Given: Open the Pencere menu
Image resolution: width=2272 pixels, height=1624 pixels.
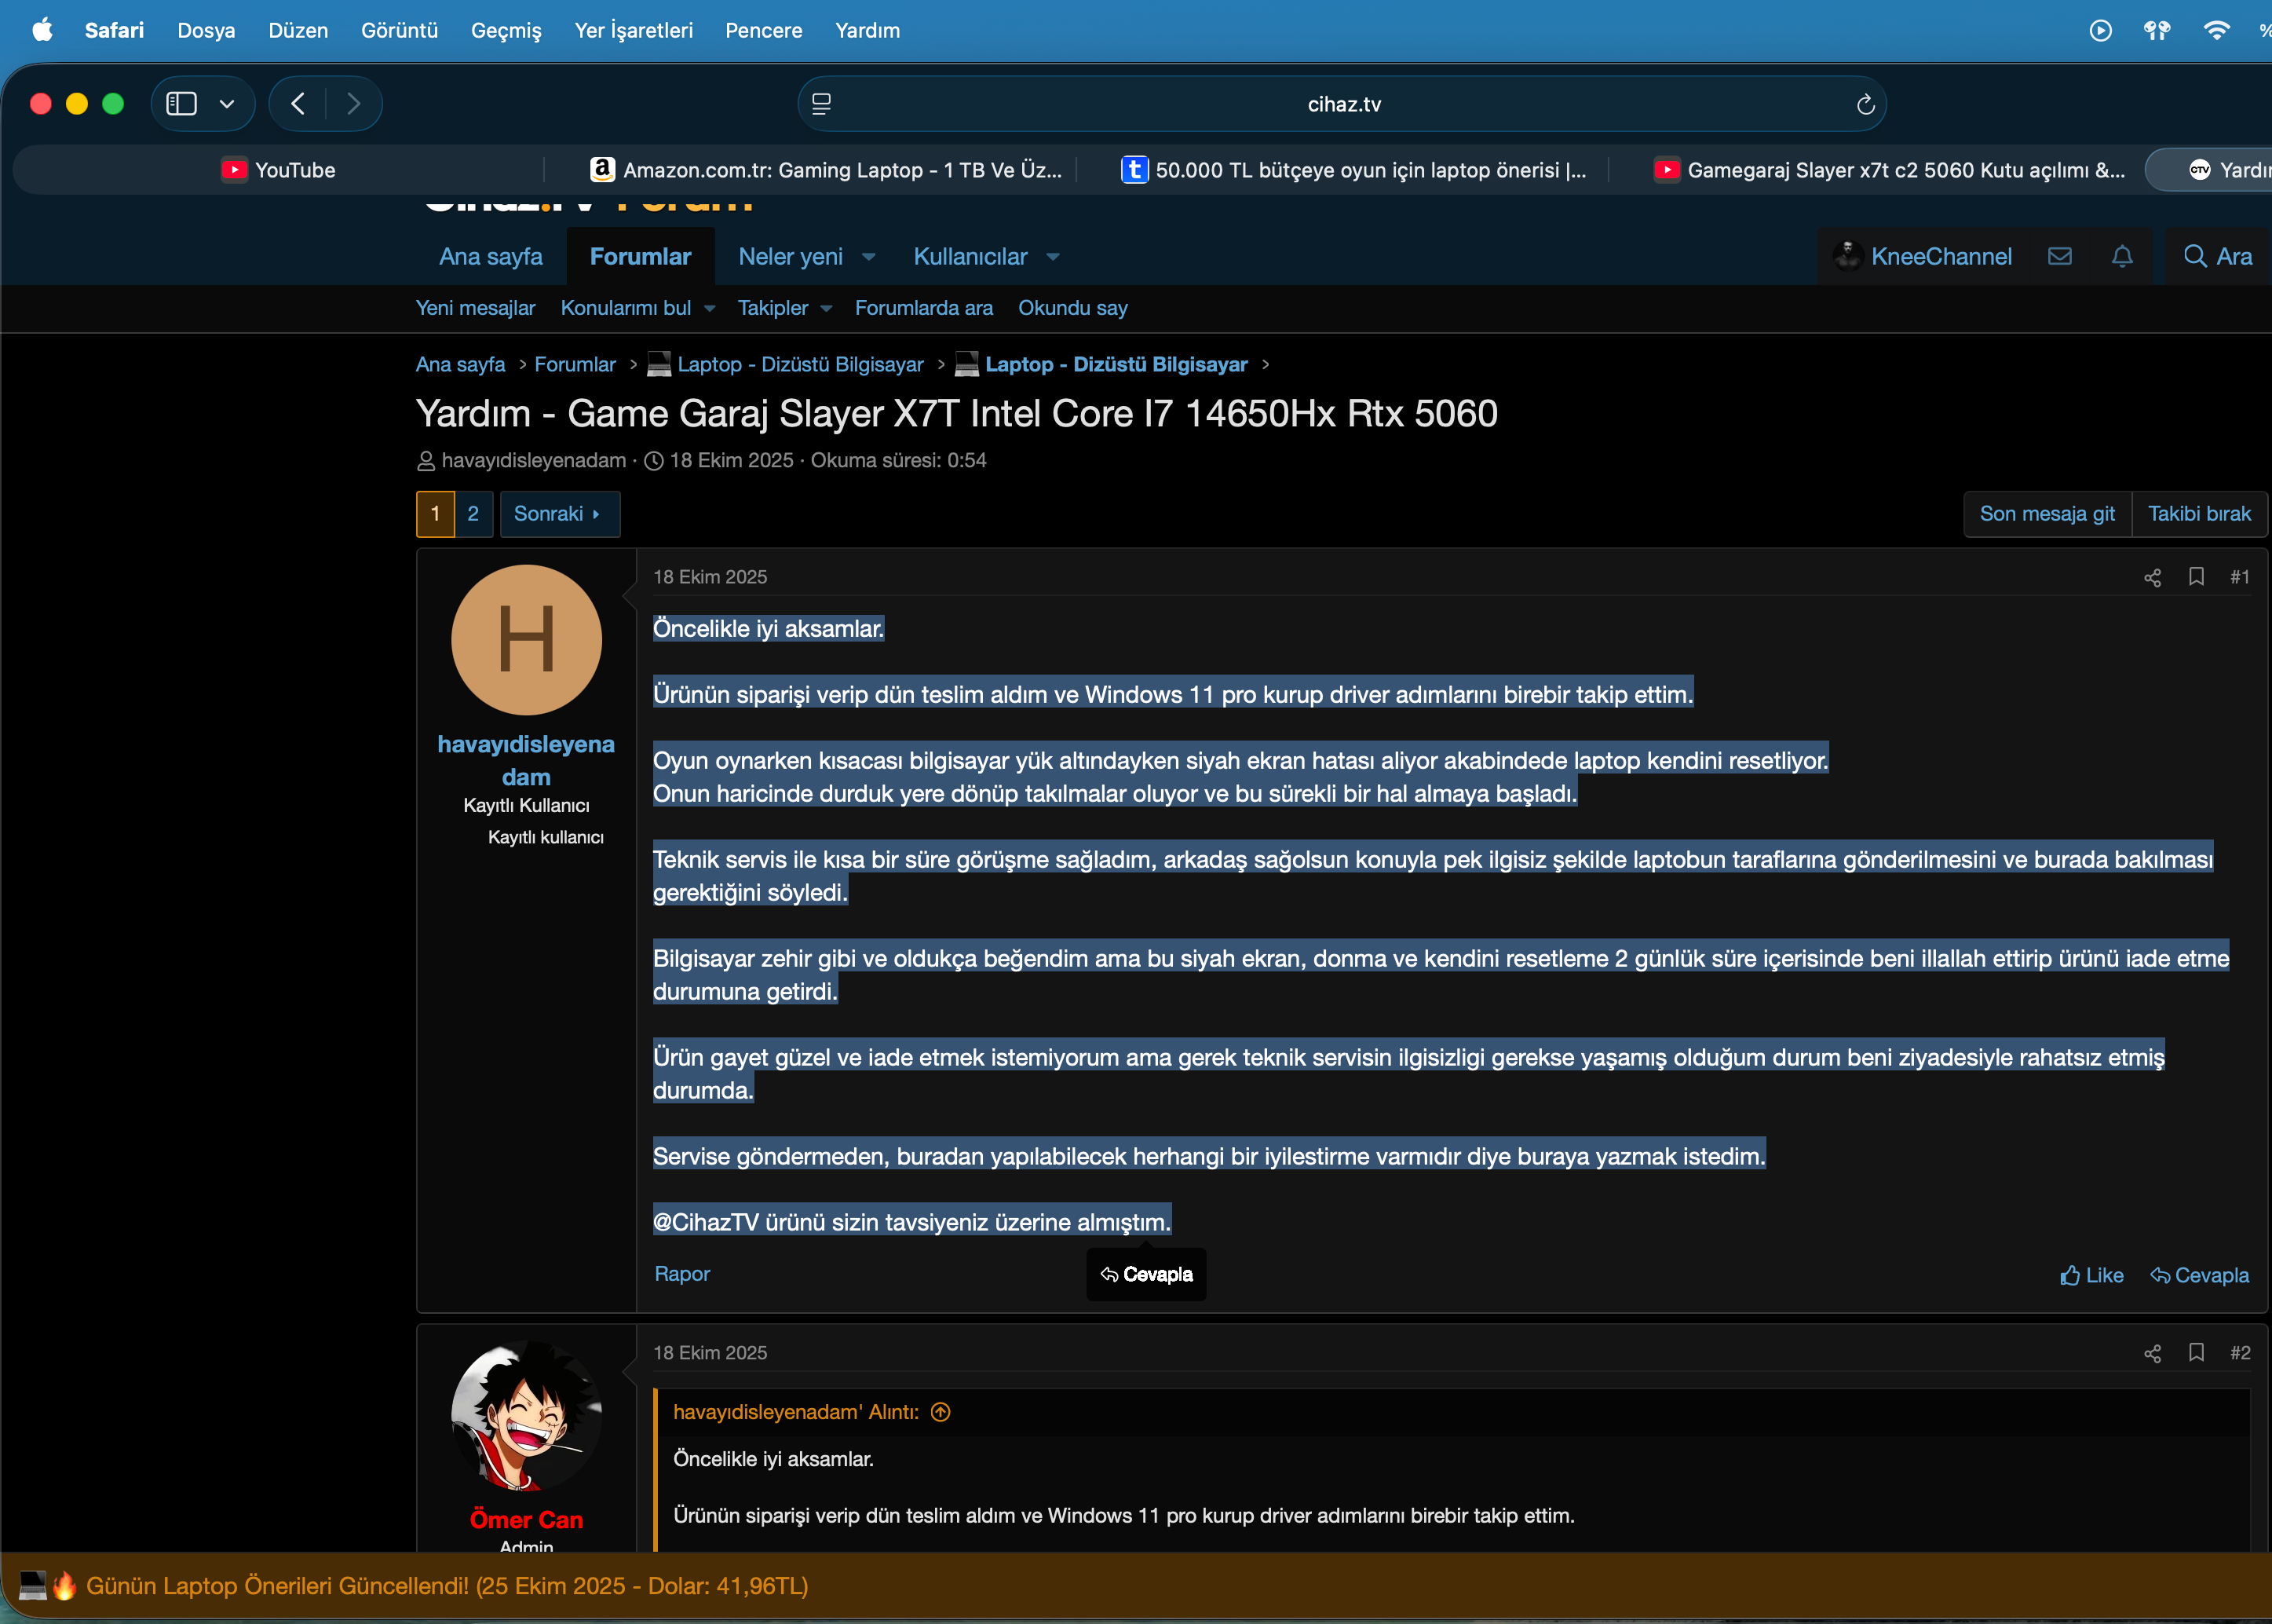Looking at the screenshot, I should [x=764, y=30].
